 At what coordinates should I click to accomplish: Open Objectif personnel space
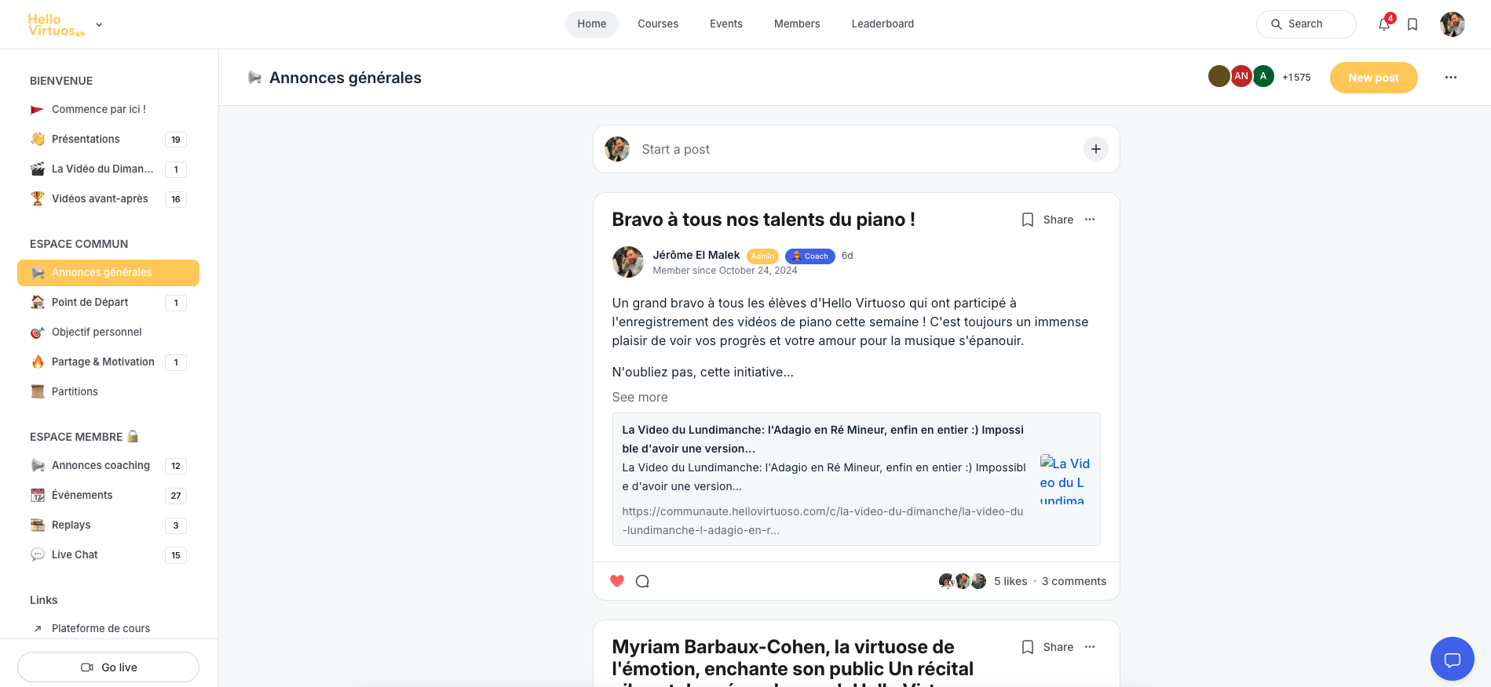click(108, 332)
